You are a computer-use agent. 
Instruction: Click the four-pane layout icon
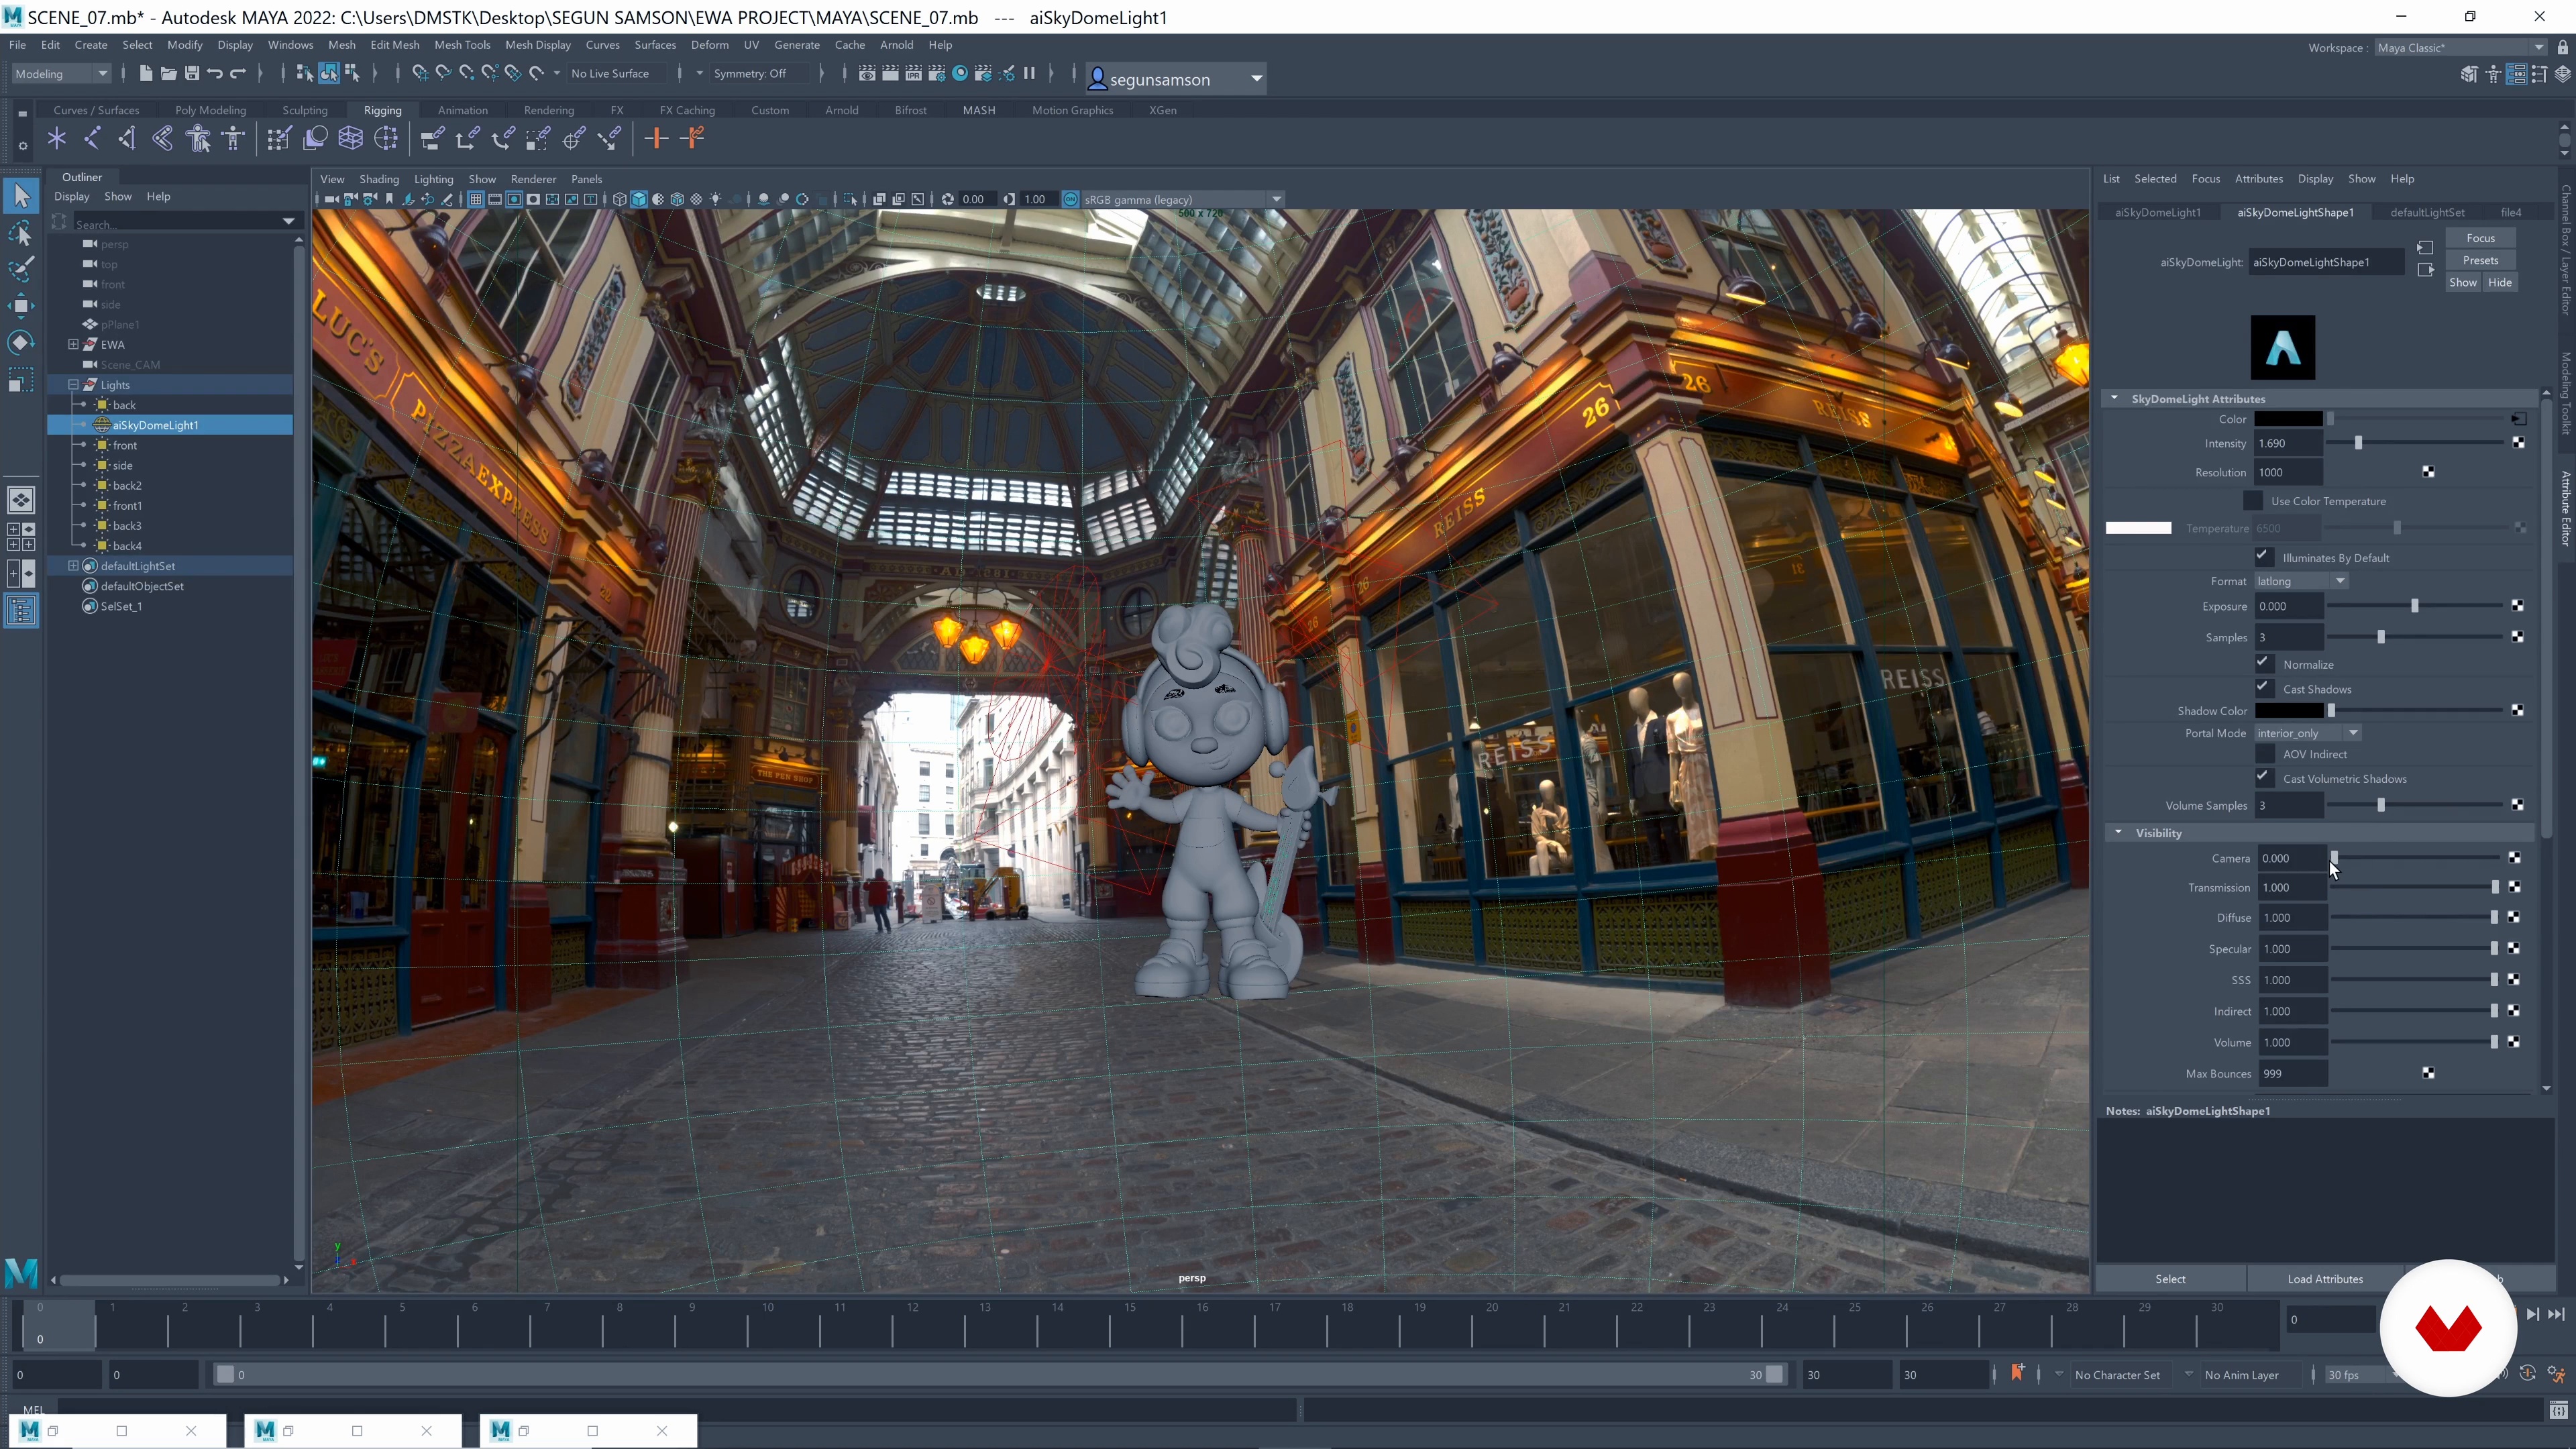(21, 537)
